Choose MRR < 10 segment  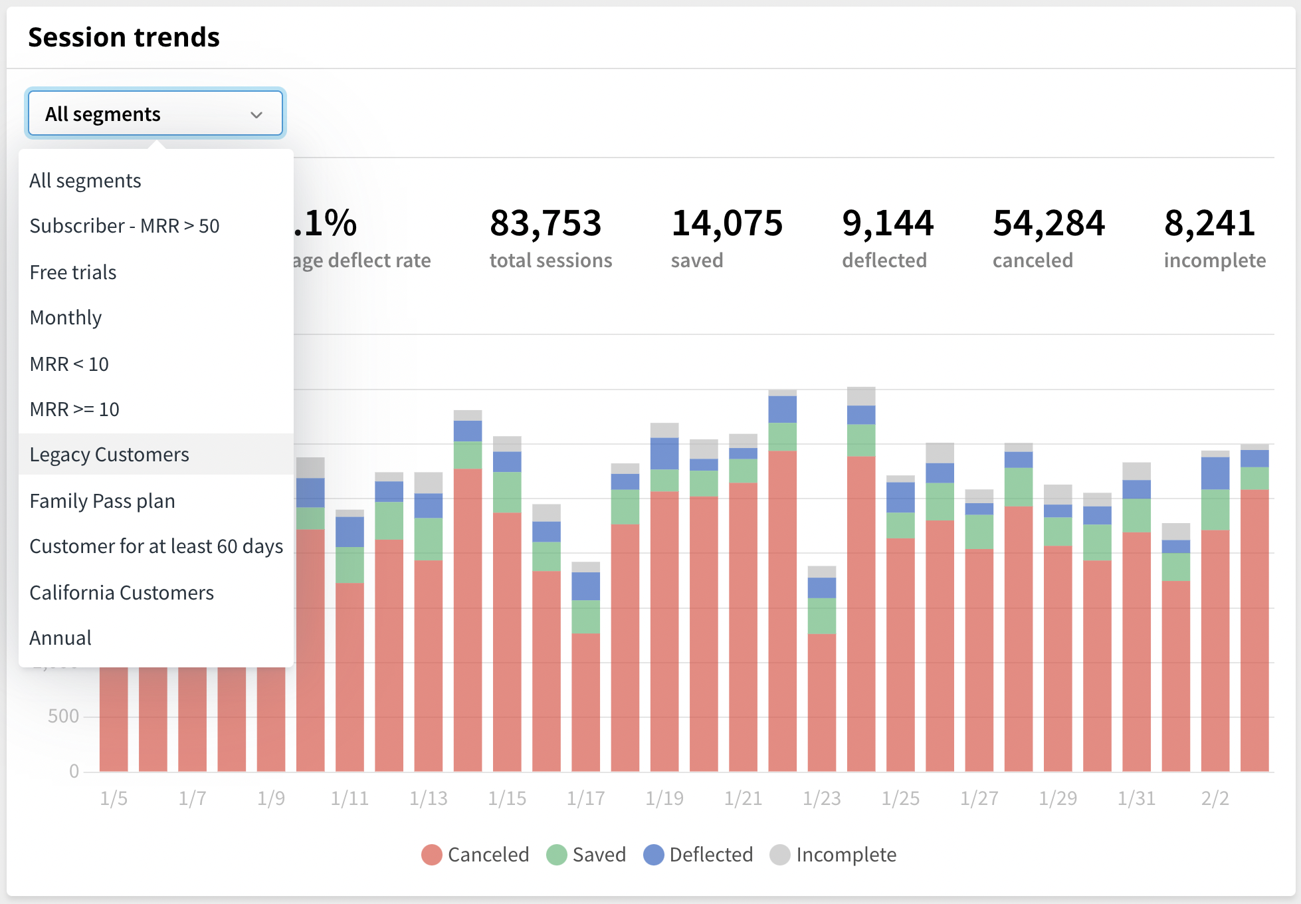point(69,364)
